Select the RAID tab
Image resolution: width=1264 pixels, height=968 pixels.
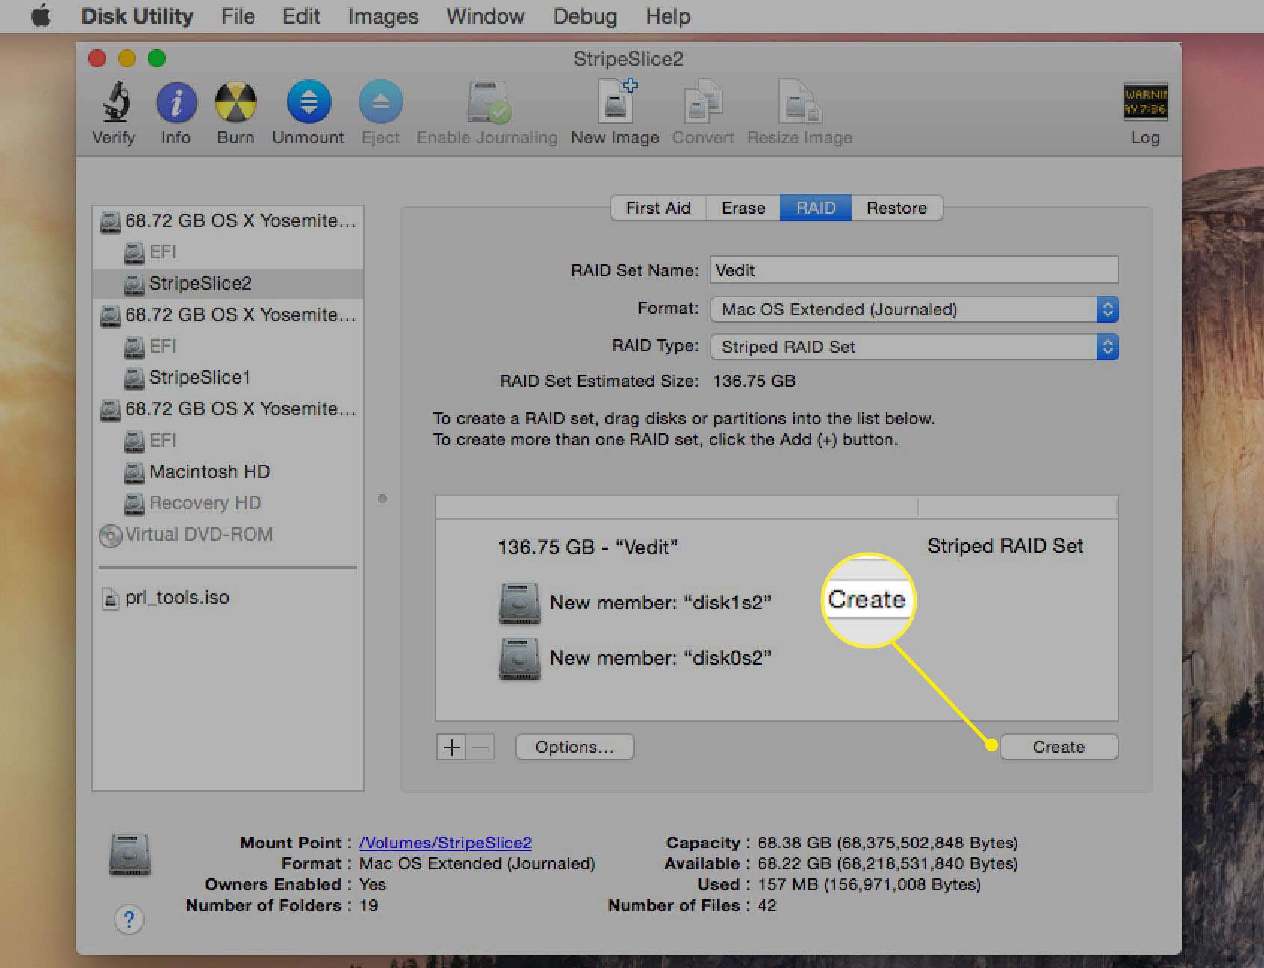pyautogui.click(x=816, y=208)
